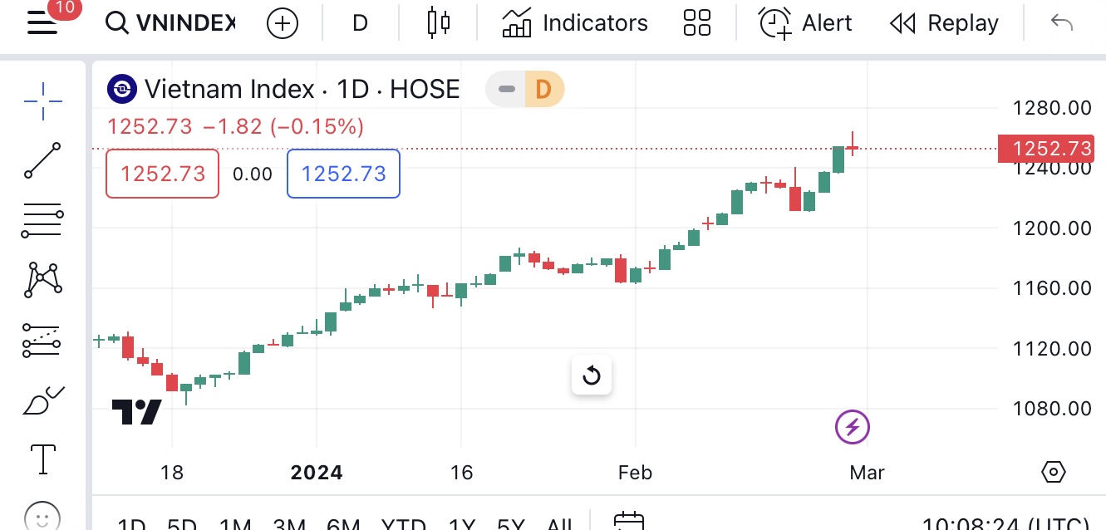Click the purple lightning event icon

pyautogui.click(x=852, y=427)
